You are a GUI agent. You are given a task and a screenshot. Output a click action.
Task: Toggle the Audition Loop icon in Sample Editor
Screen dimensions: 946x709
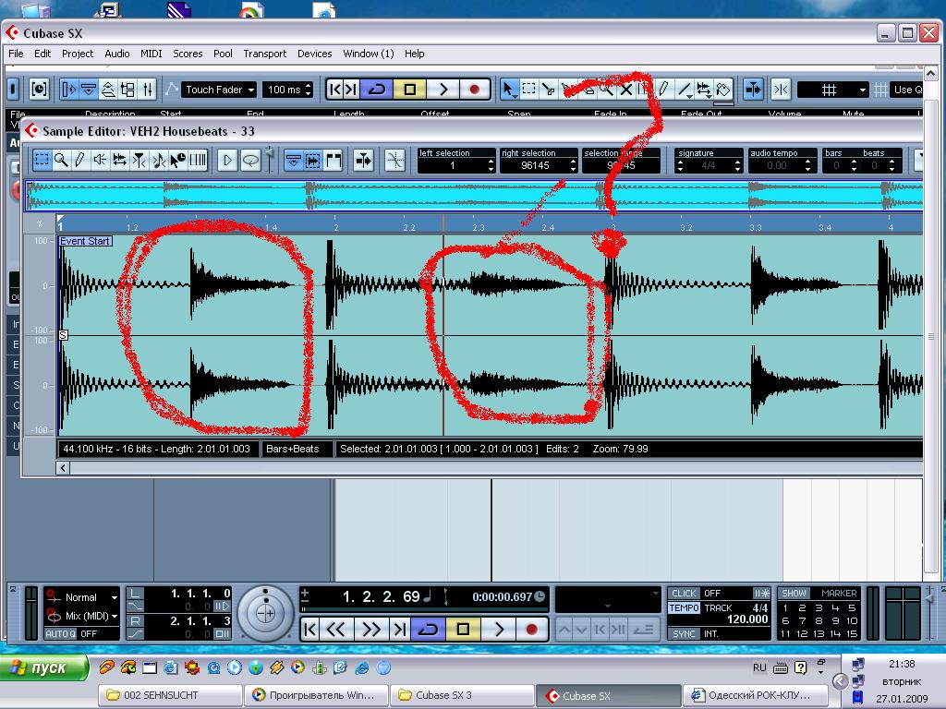[249, 161]
